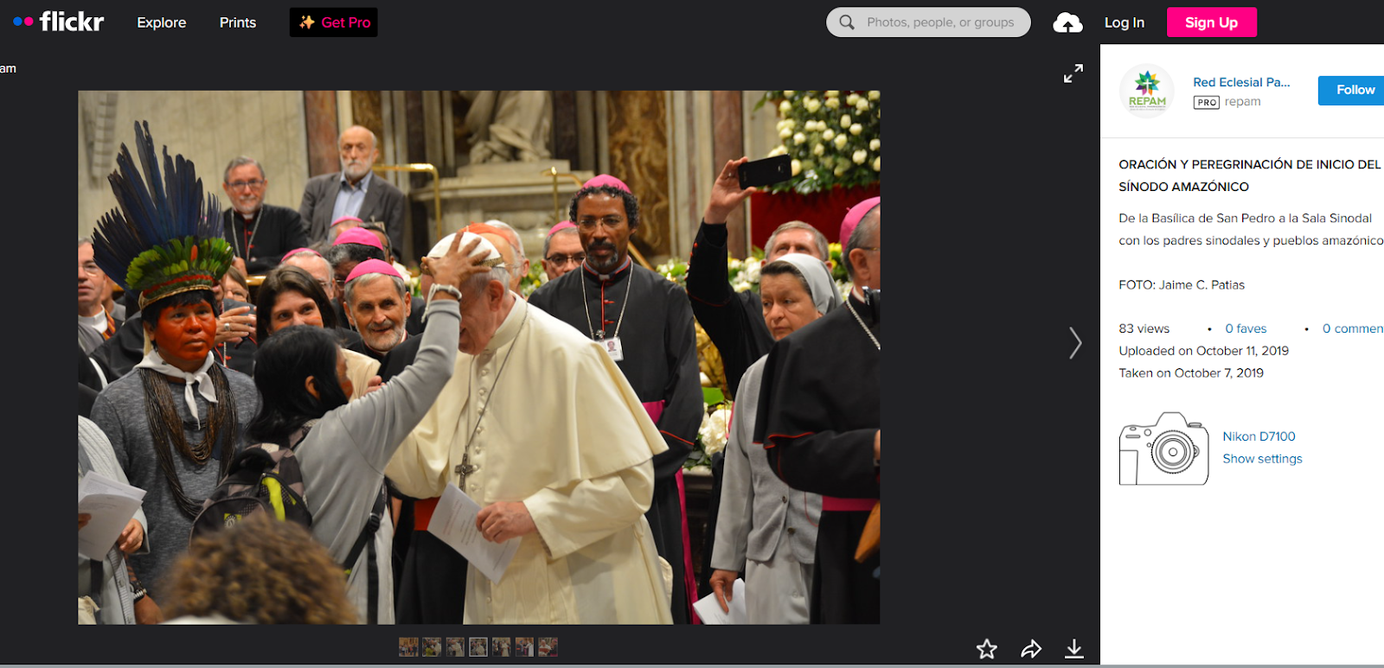This screenshot has width=1384, height=668.
Task: Click the Nikon D7100 camera link
Action: tap(1259, 436)
